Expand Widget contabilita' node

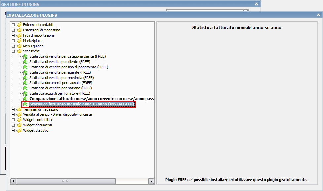click(13, 120)
